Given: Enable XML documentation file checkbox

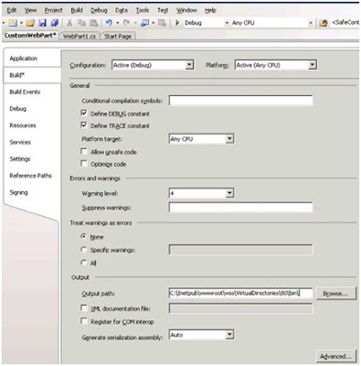Looking at the screenshot, I should 84,308.
